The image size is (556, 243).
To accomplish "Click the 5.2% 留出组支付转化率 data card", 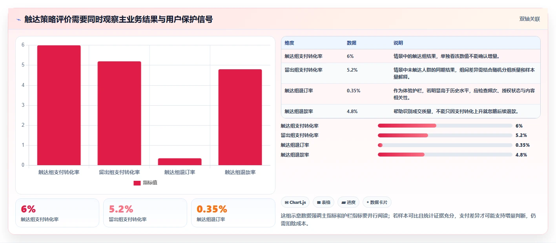I will pyautogui.click(x=145, y=213).
